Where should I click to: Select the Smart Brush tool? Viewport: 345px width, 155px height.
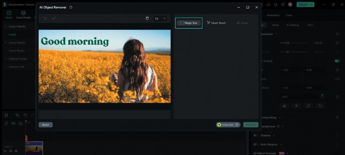pos(216,23)
